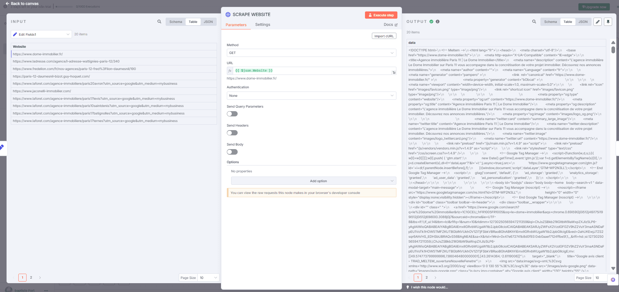Click the lightbulb feedback icon

point(408,287)
